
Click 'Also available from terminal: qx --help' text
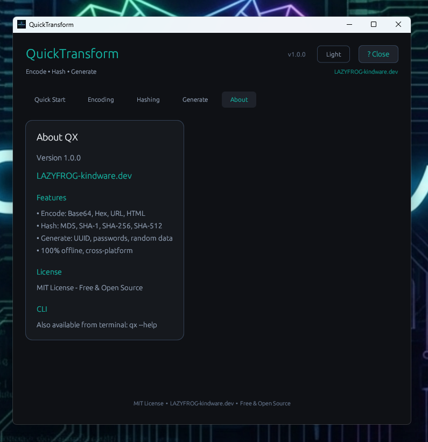(x=97, y=325)
